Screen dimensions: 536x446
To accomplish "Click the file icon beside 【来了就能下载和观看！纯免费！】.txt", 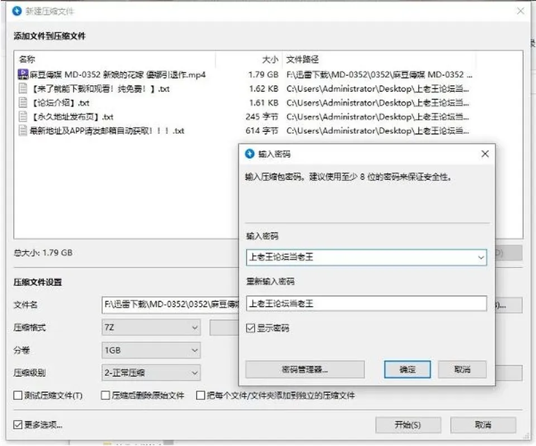I will tap(22, 89).
